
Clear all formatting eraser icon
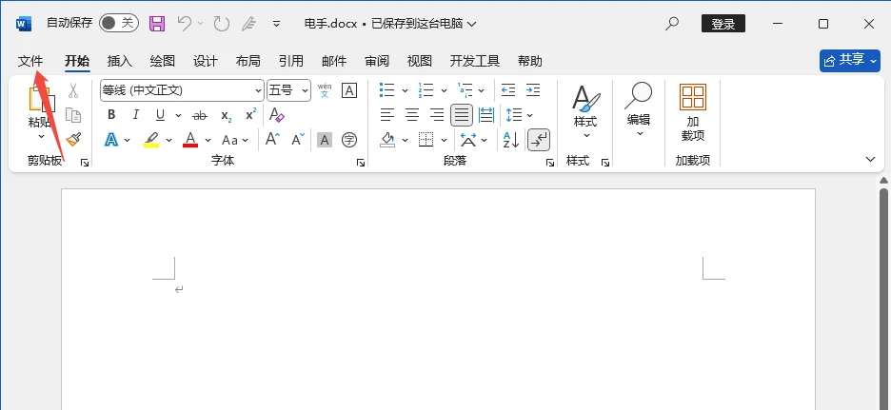tap(277, 115)
